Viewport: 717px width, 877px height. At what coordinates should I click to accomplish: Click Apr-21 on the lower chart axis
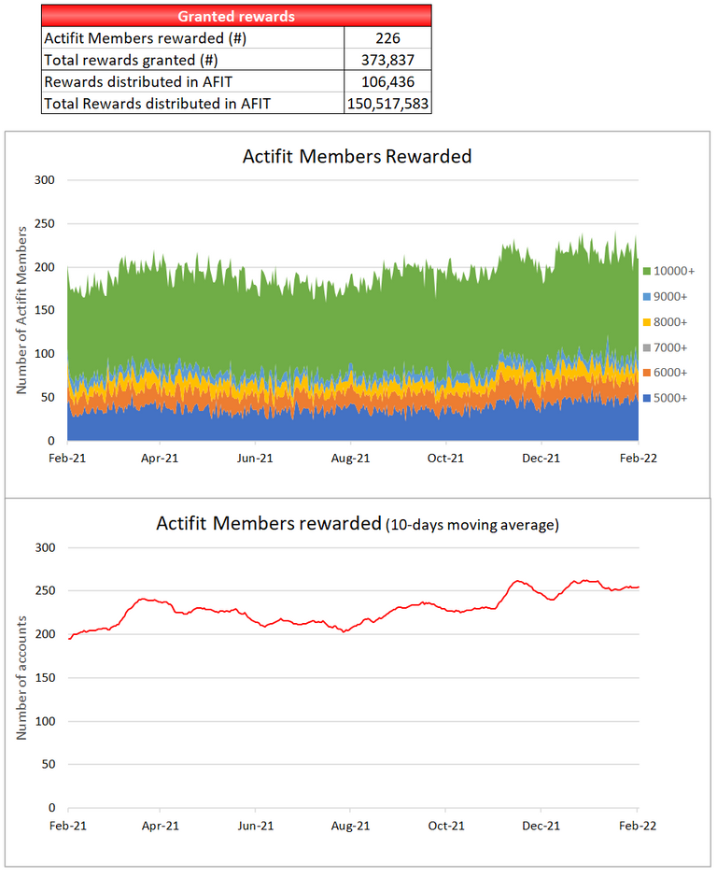pyautogui.click(x=160, y=826)
